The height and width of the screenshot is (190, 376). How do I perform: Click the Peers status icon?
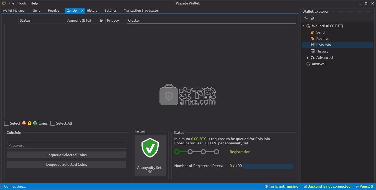click(357, 187)
